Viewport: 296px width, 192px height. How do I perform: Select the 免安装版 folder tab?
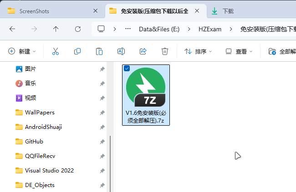tap(154, 11)
